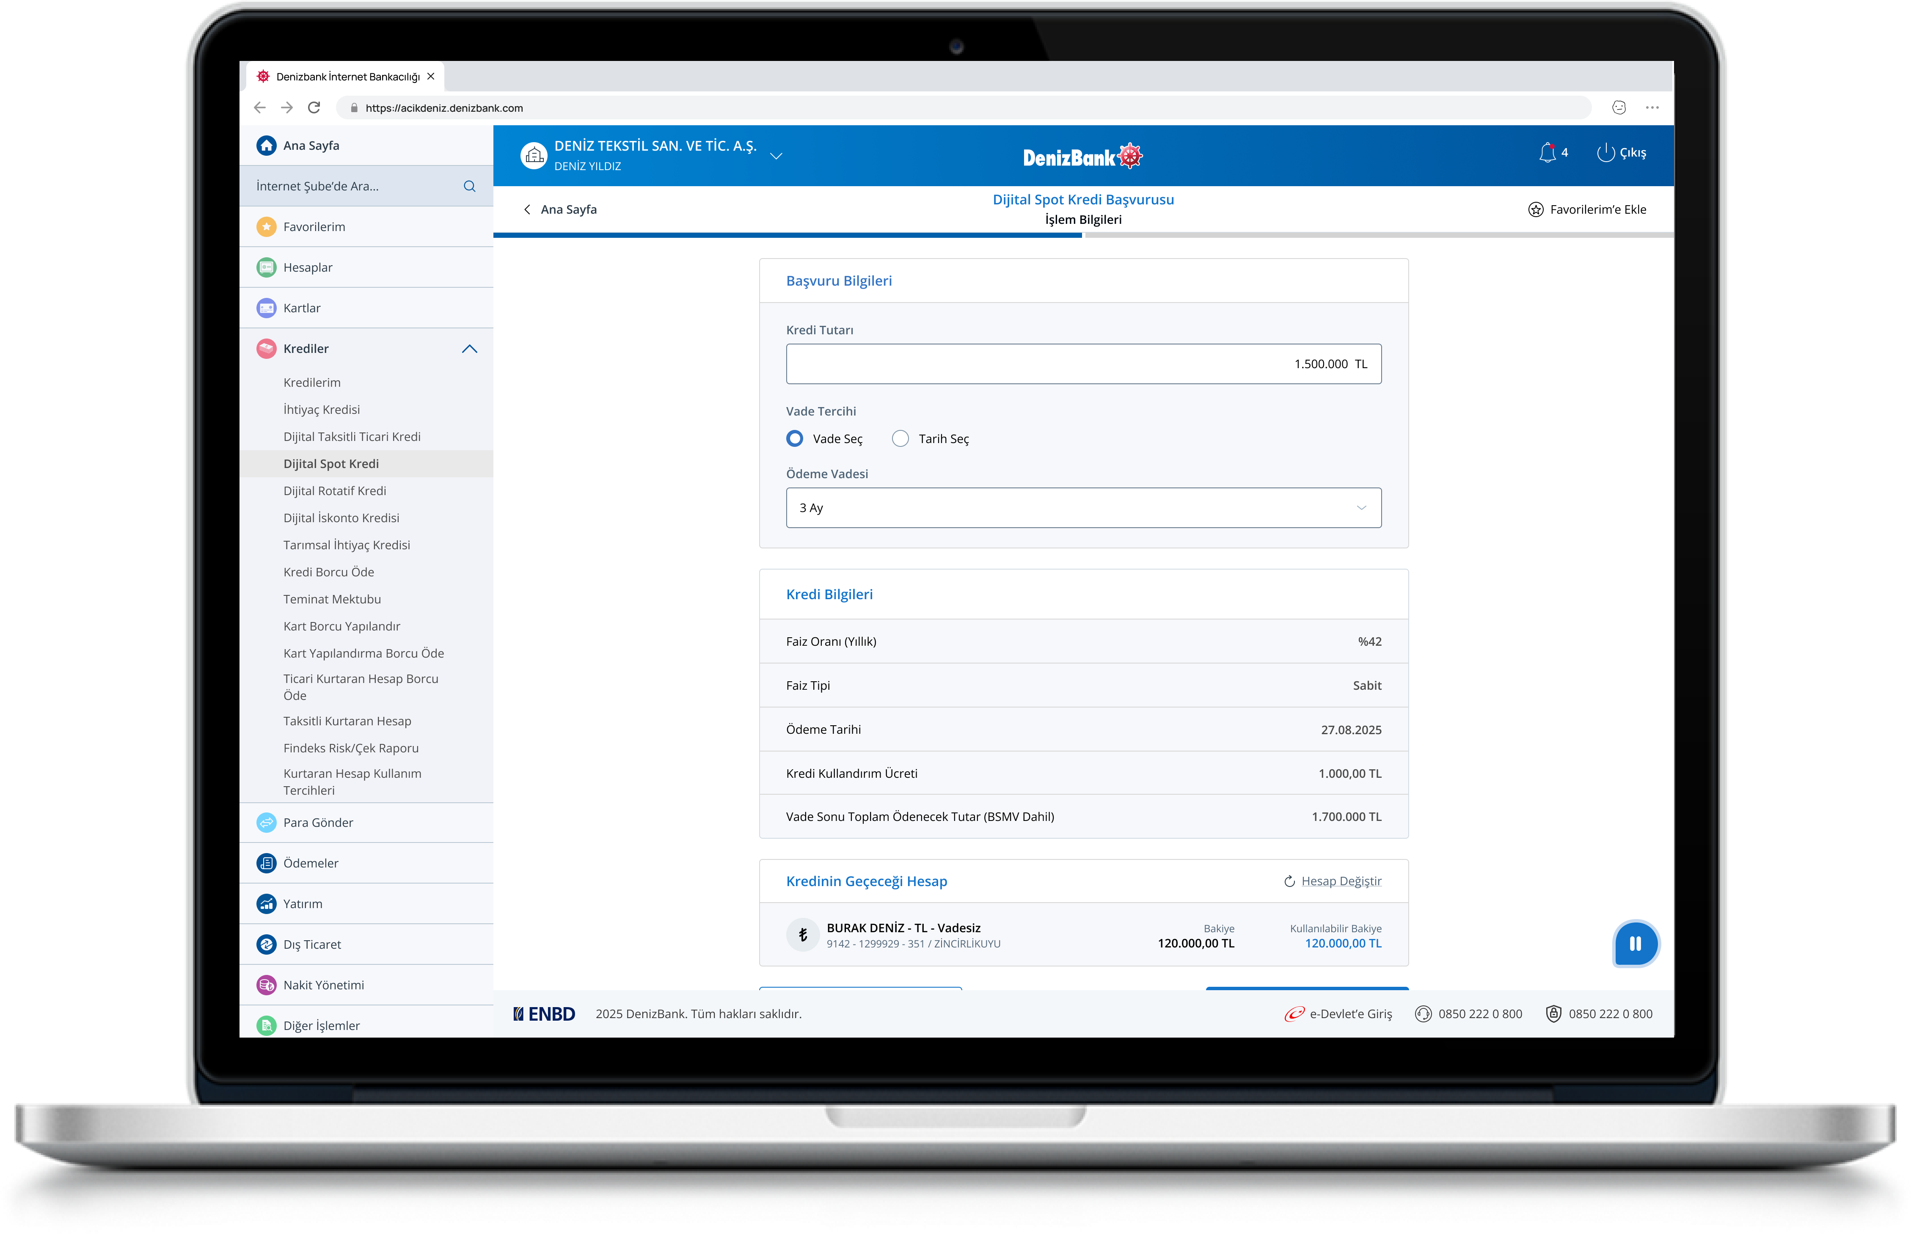This screenshot has height=1239, width=1911.
Task: Click the Hesap Değiştir refresh icon
Action: pos(1289,882)
